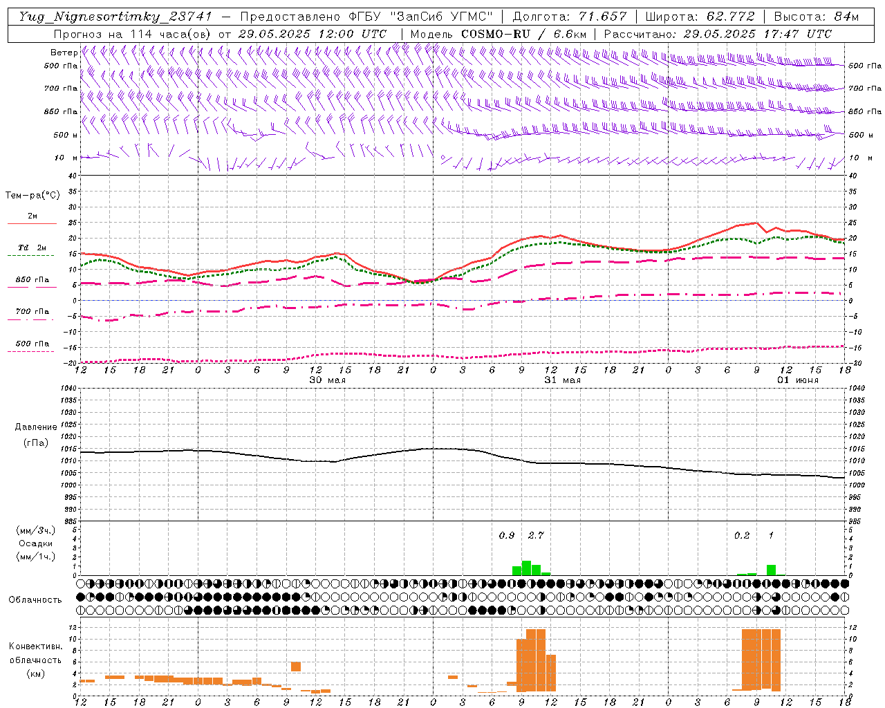The height and width of the screenshot is (708, 885).
Task: Click the orange convective cloud block on 01 июня
Action: point(761,660)
